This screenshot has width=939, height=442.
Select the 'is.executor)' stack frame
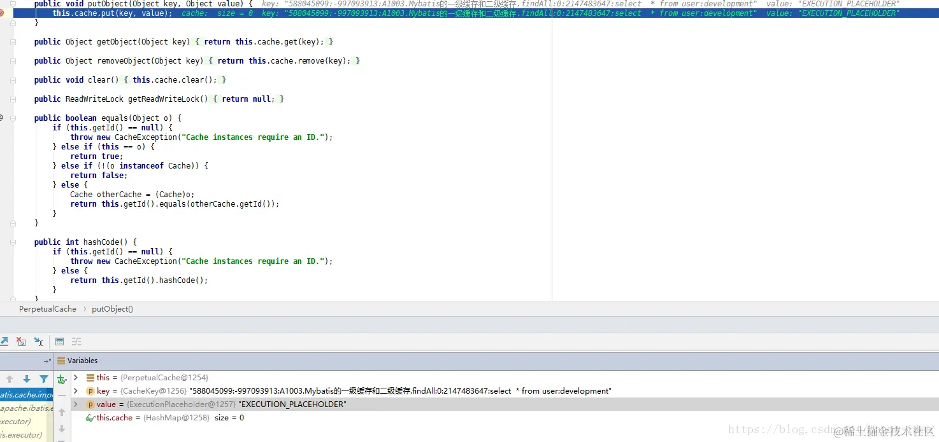coord(26,435)
